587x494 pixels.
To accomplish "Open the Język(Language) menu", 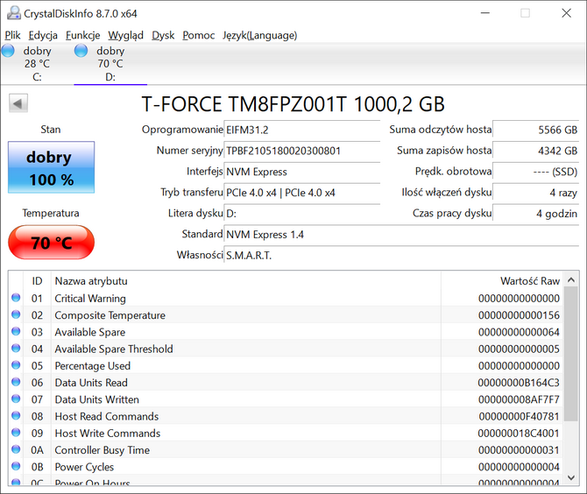I will pyautogui.click(x=259, y=35).
